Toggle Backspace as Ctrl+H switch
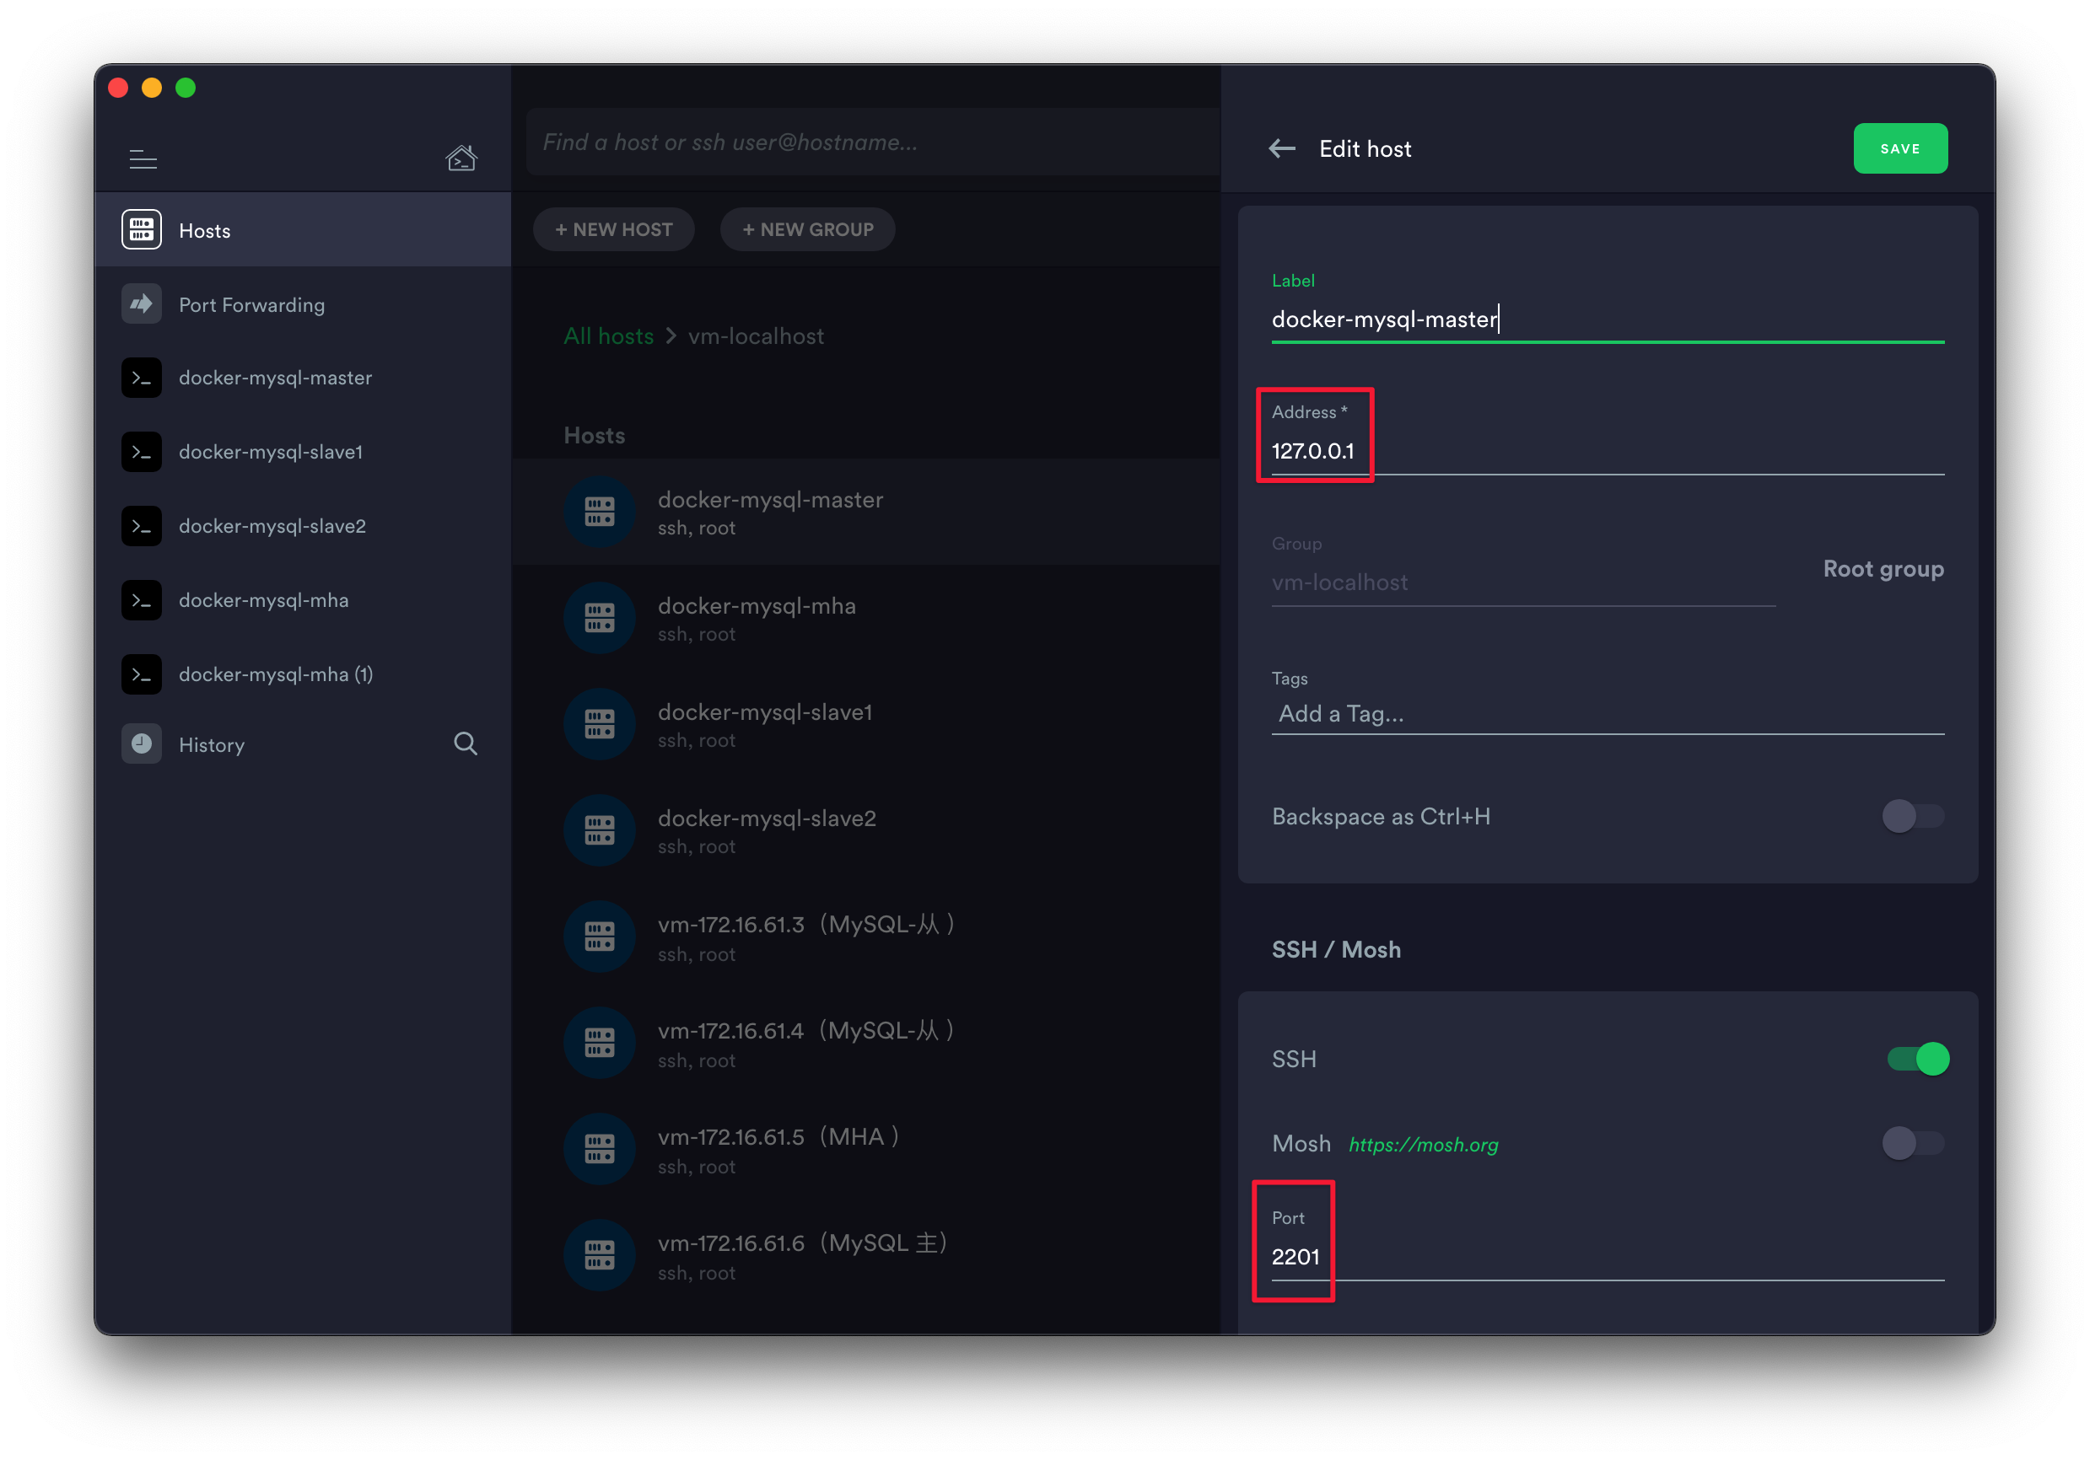This screenshot has width=2090, height=1460. tap(1913, 817)
